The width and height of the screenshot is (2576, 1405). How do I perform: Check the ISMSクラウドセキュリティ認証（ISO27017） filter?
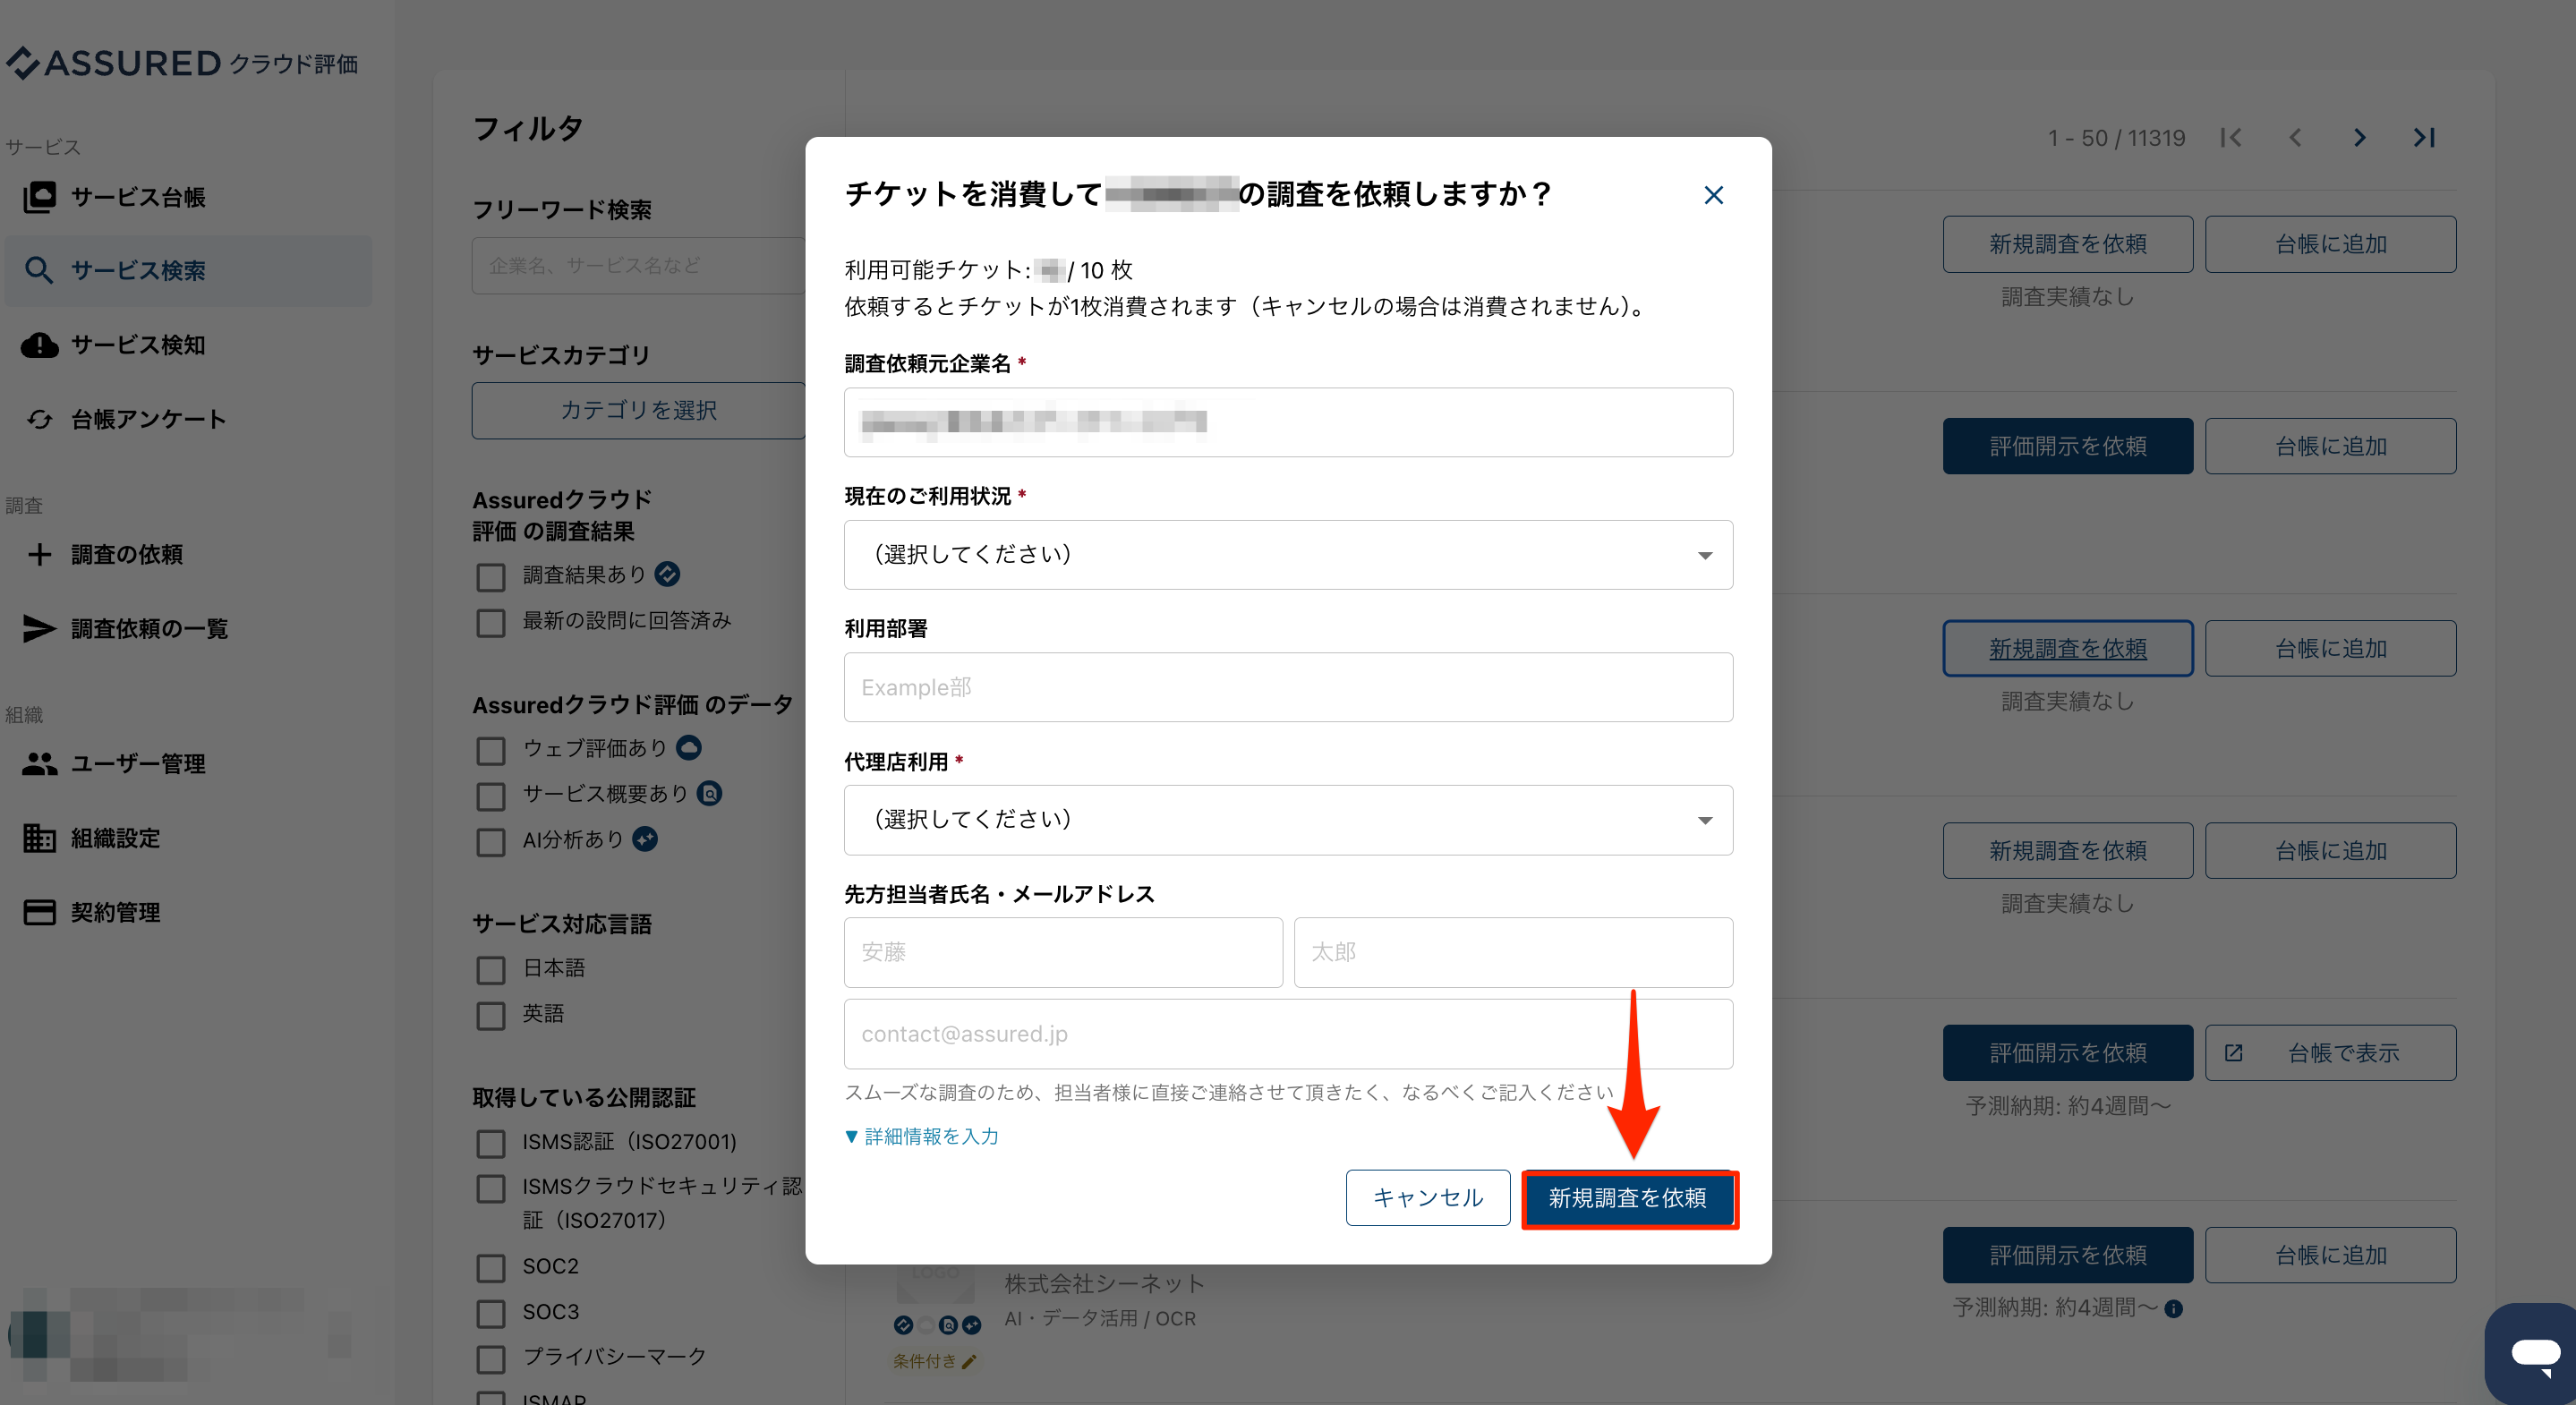[490, 1189]
